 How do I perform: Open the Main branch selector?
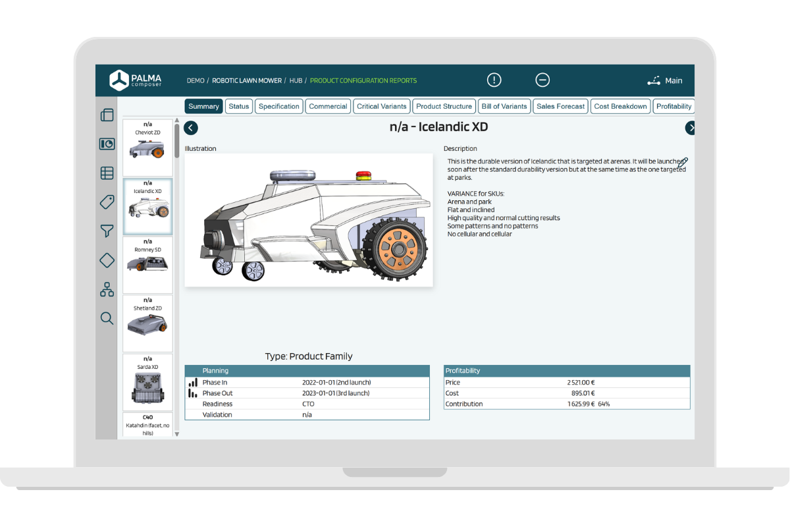(665, 81)
